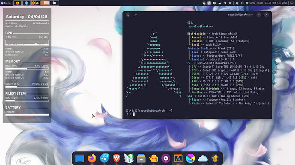Launch the purple media player in dock
Screen dimensions: 295x165
166,159
